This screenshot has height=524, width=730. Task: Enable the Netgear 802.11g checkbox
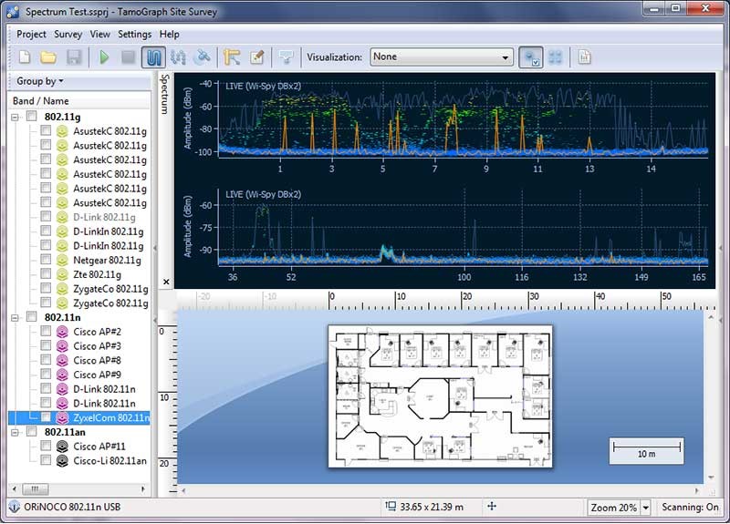click(46, 260)
